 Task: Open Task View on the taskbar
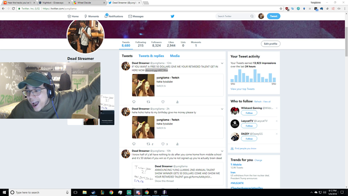[x=76, y=192]
